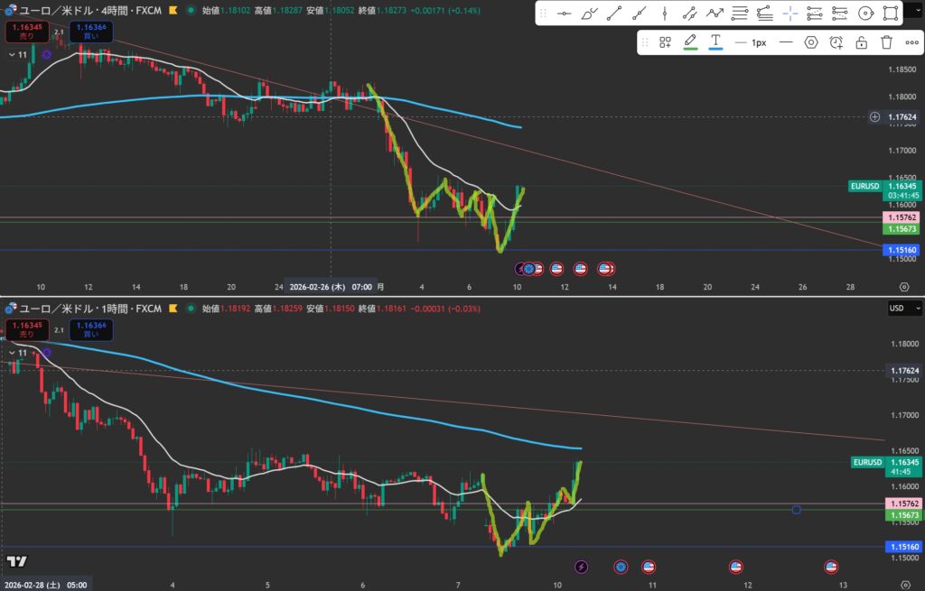The image size is (925, 591).
Task: Expand the indicator legend on the upper chart
Action: click(x=14, y=55)
